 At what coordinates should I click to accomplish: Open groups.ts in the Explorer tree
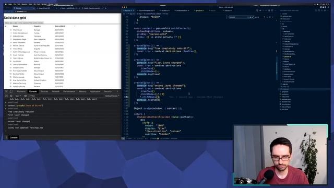288,57
